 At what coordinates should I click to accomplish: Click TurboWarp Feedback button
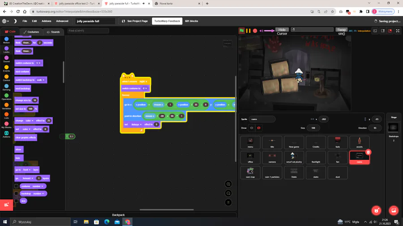167,21
